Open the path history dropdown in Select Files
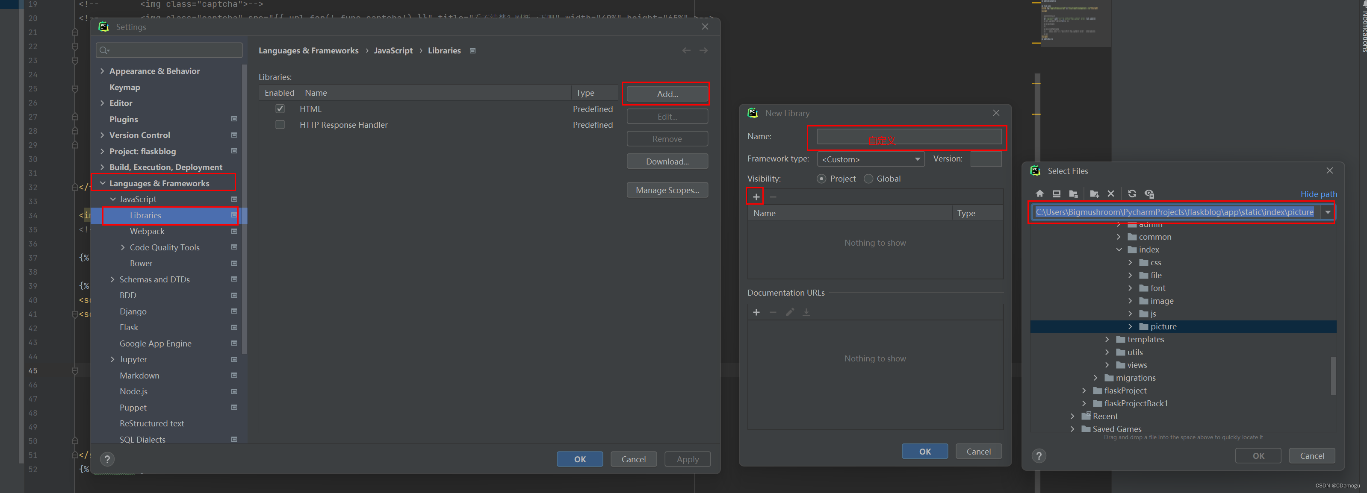Viewport: 1367px width, 493px height. (1328, 212)
